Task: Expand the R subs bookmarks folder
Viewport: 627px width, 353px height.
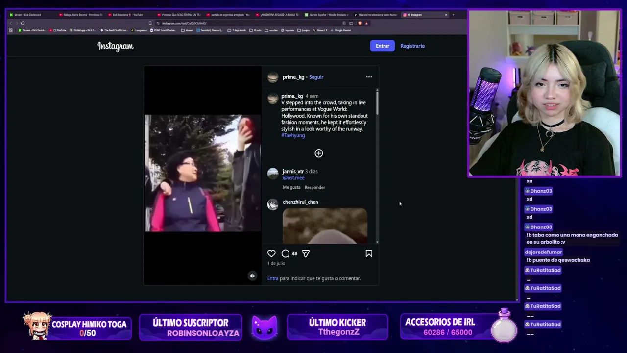Action: [x=256, y=30]
